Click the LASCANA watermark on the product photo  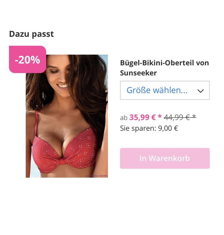pyautogui.click(x=97, y=176)
